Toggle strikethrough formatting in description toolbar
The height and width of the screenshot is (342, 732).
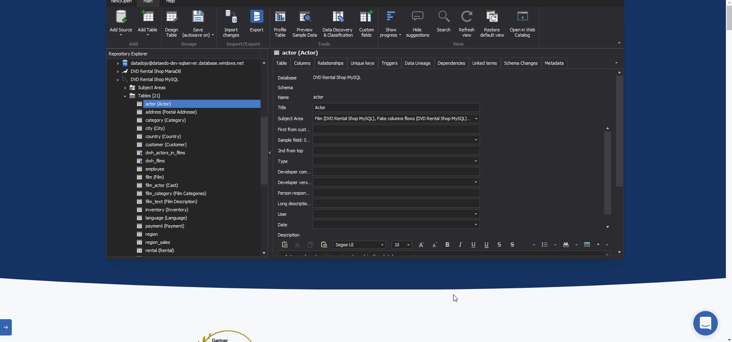pos(499,245)
